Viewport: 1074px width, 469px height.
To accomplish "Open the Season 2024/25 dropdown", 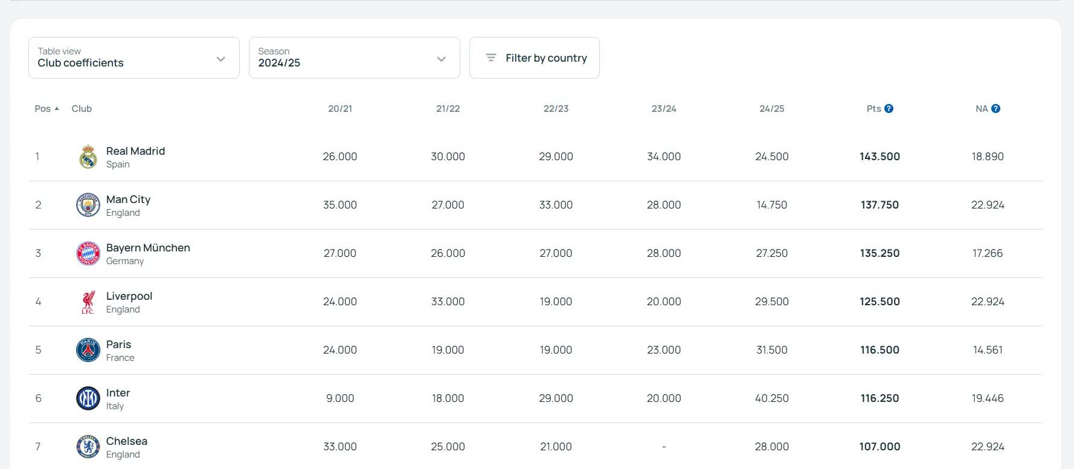I will (x=355, y=57).
